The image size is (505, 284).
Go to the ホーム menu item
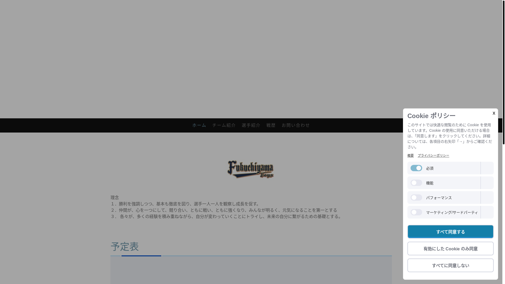click(x=199, y=125)
